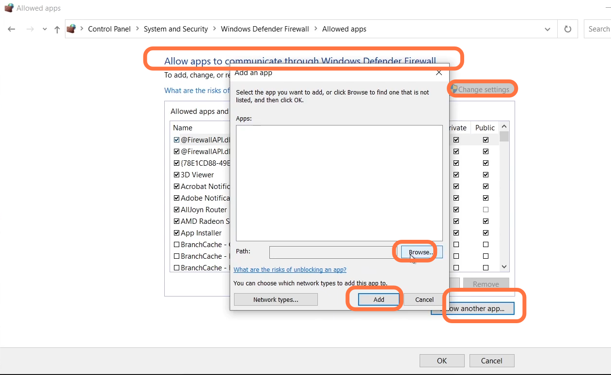Toggle Private checkbox for 3D Viewer
Screen dimensions: 611x375
coord(456,175)
